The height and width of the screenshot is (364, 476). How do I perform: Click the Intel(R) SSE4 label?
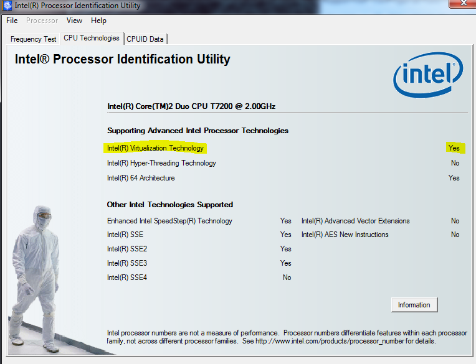coord(127,278)
